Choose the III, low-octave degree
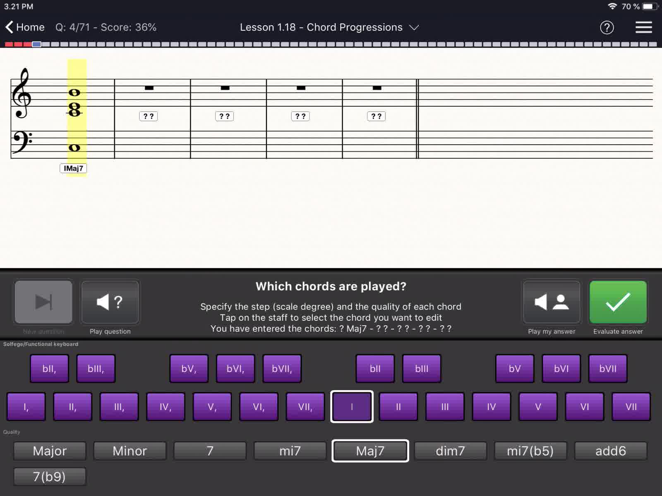This screenshot has height=496, width=662. click(119, 407)
